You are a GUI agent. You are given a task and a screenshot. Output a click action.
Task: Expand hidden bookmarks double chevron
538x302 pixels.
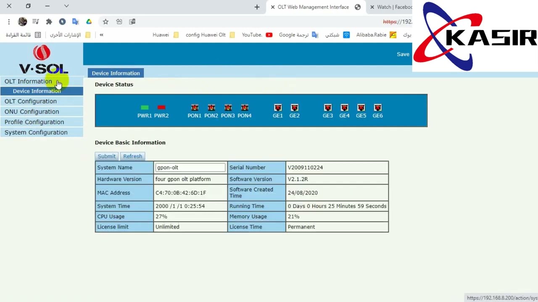coord(101,35)
